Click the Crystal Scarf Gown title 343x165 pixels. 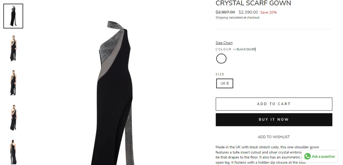[253, 3]
